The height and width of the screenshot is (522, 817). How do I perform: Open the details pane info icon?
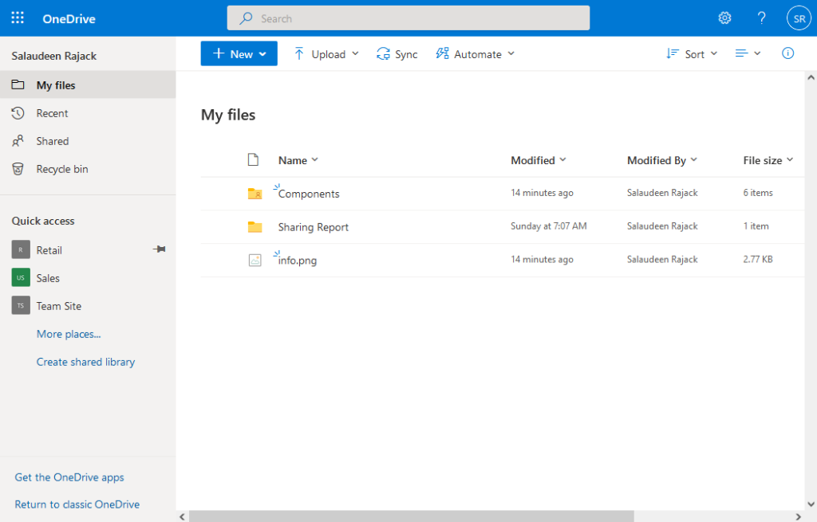coord(787,53)
